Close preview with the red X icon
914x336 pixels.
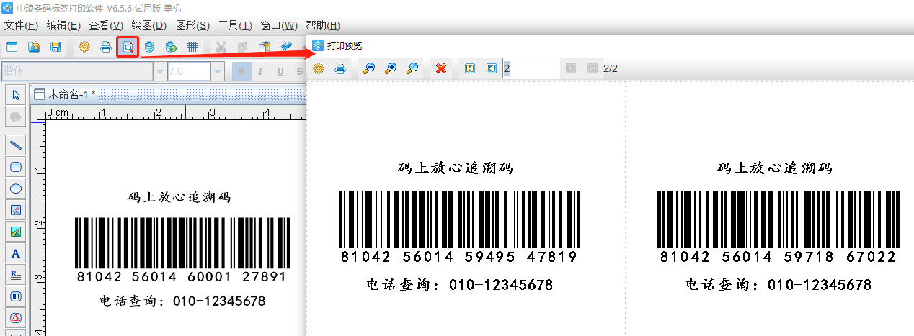[441, 68]
